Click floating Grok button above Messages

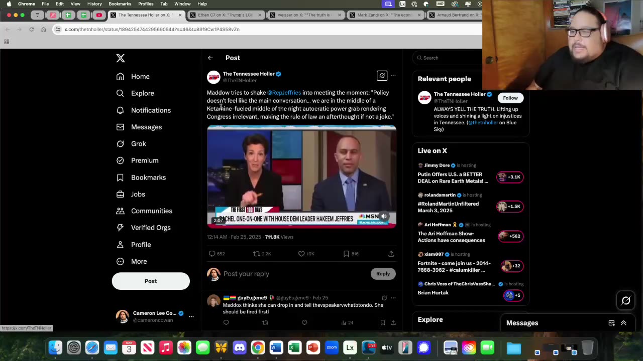626,301
